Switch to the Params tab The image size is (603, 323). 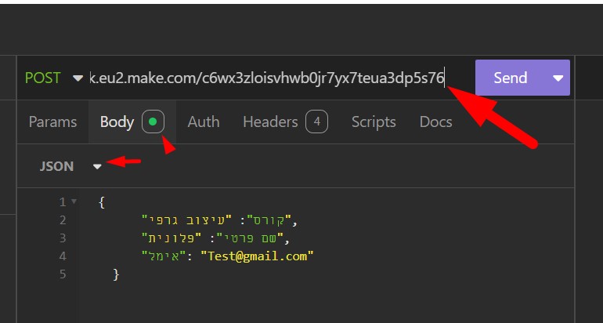[52, 122]
